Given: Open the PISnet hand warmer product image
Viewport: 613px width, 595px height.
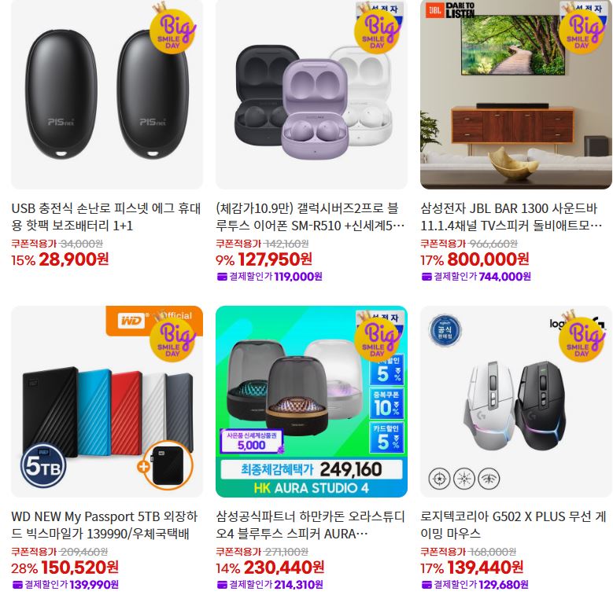Looking at the screenshot, I should [x=107, y=94].
